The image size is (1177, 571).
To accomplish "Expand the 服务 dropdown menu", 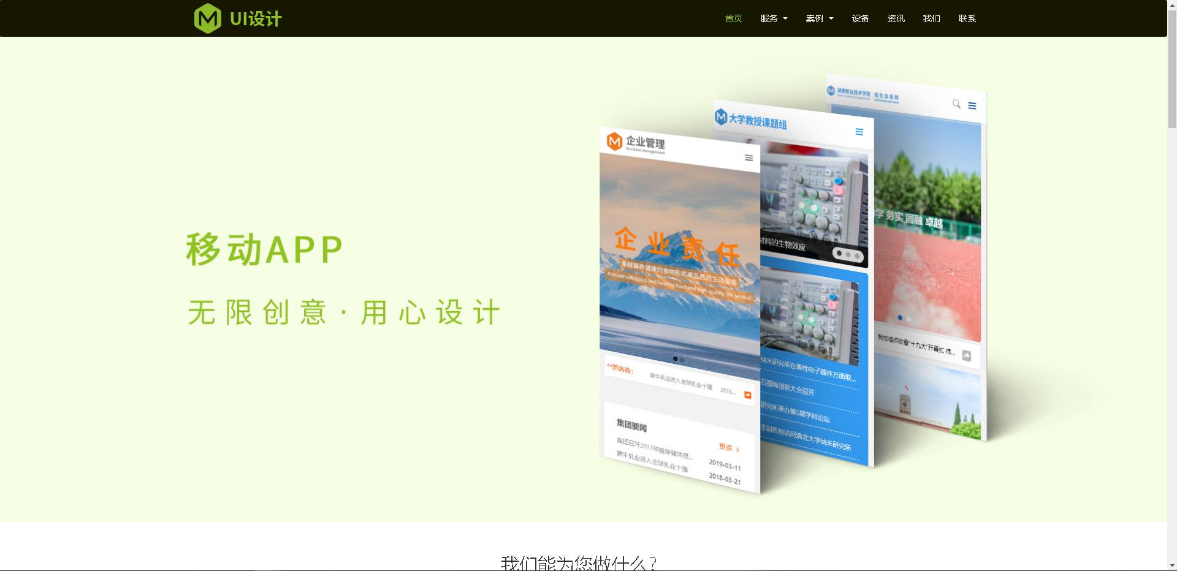I will tap(774, 18).
